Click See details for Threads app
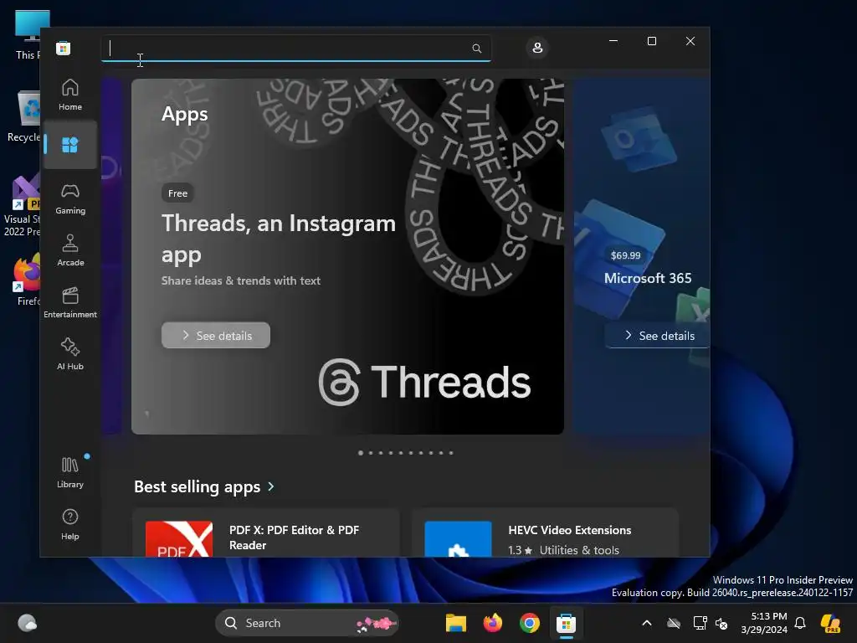 click(216, 335)
